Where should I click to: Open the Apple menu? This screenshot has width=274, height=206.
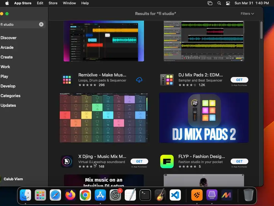(7, 3)
